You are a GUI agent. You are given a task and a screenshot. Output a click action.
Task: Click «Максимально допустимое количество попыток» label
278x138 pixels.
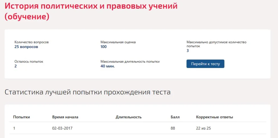(x=217, y=44)
